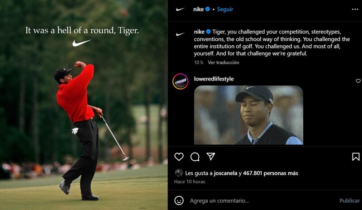Save the post with the bookmark icon
362x210 pixels.
356,157
